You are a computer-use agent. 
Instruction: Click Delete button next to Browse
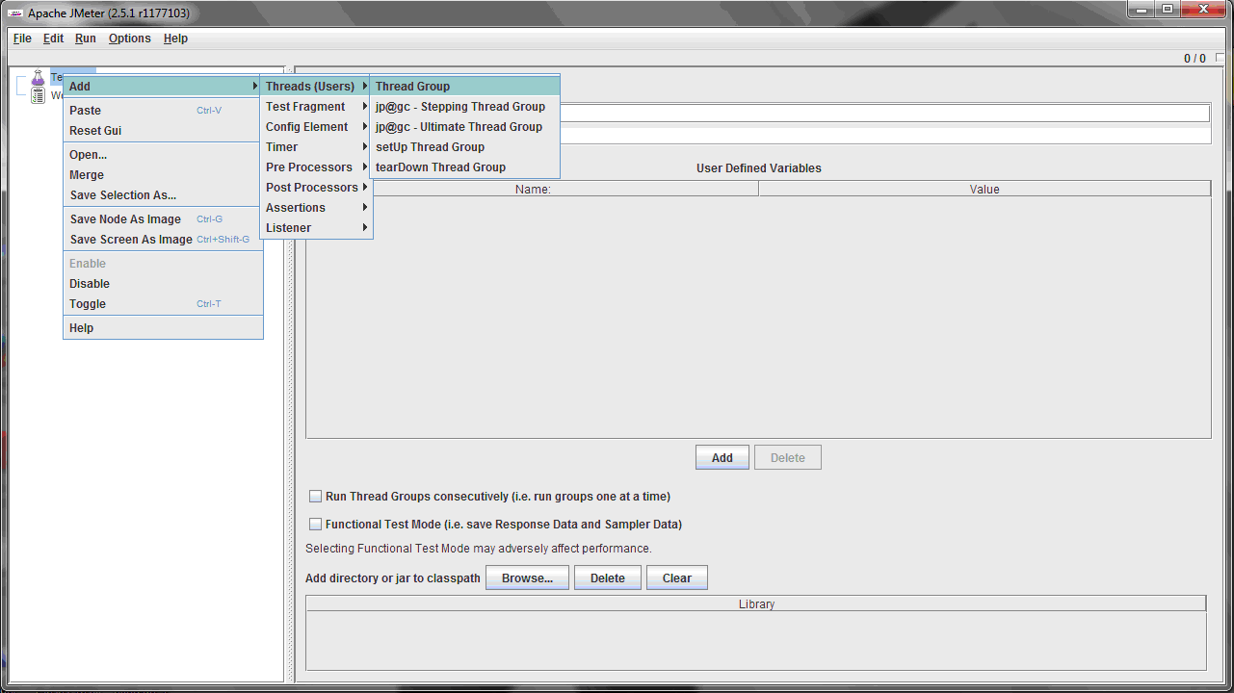point(608,578)
